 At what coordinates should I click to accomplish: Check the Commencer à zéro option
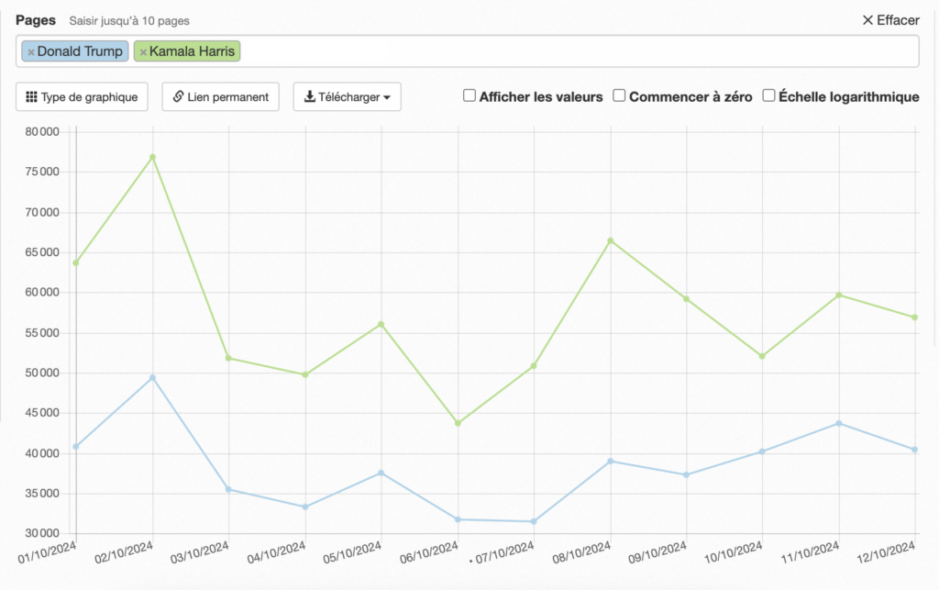[x=619, y=95]
